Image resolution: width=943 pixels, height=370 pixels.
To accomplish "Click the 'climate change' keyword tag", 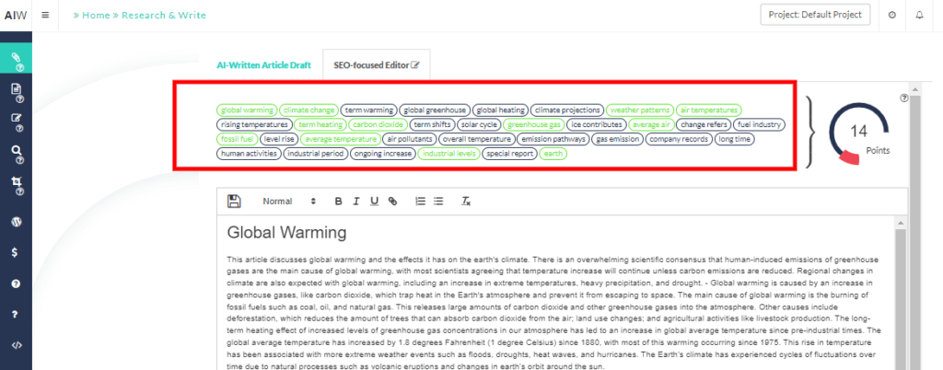I will tap(309, 110).
